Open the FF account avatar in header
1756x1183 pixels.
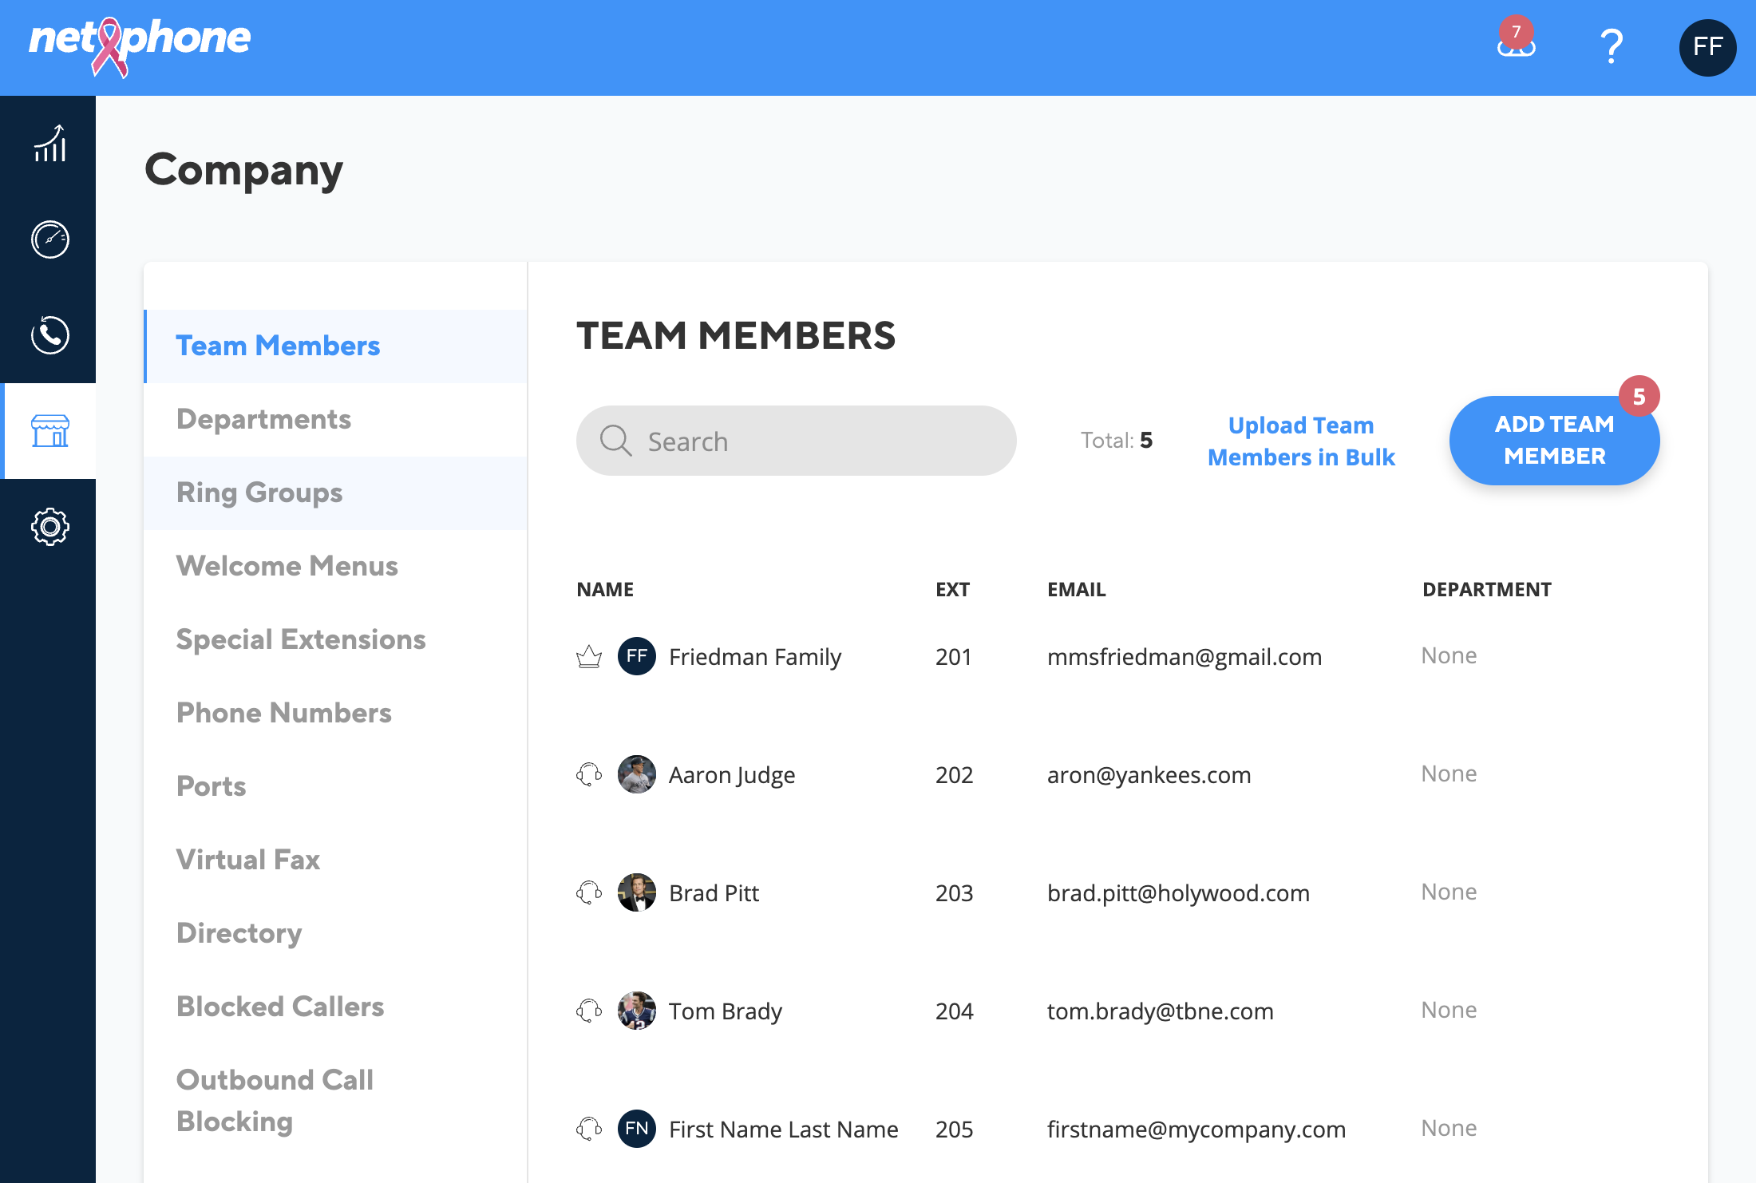coord(1707,47)
